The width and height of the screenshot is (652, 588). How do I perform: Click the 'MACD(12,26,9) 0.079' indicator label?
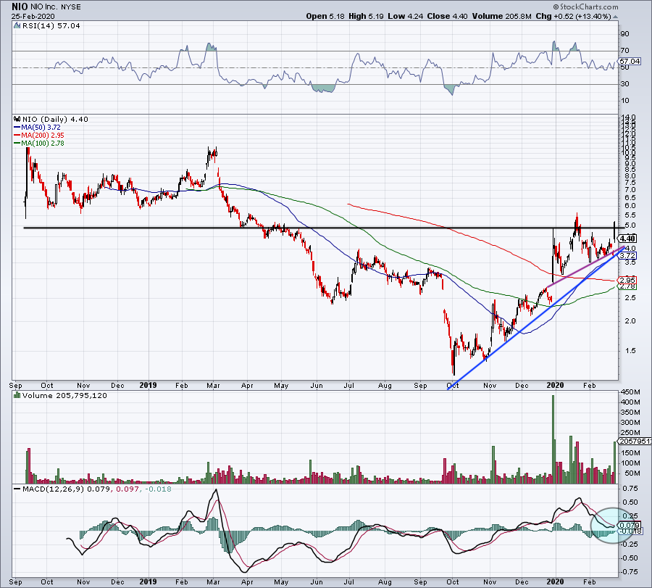tap(67, 489)
